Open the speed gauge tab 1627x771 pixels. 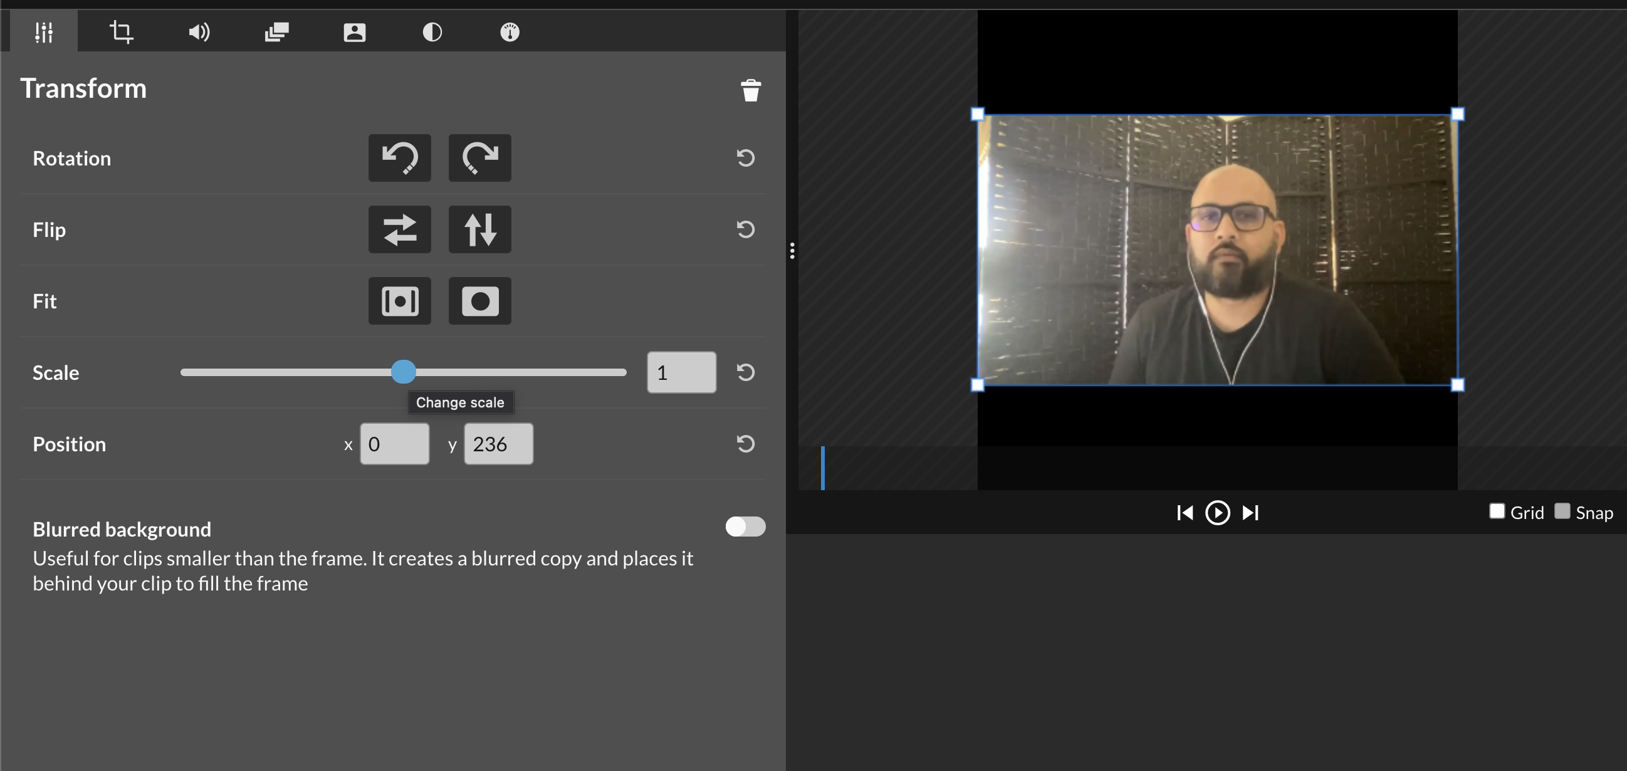[510, 31]
